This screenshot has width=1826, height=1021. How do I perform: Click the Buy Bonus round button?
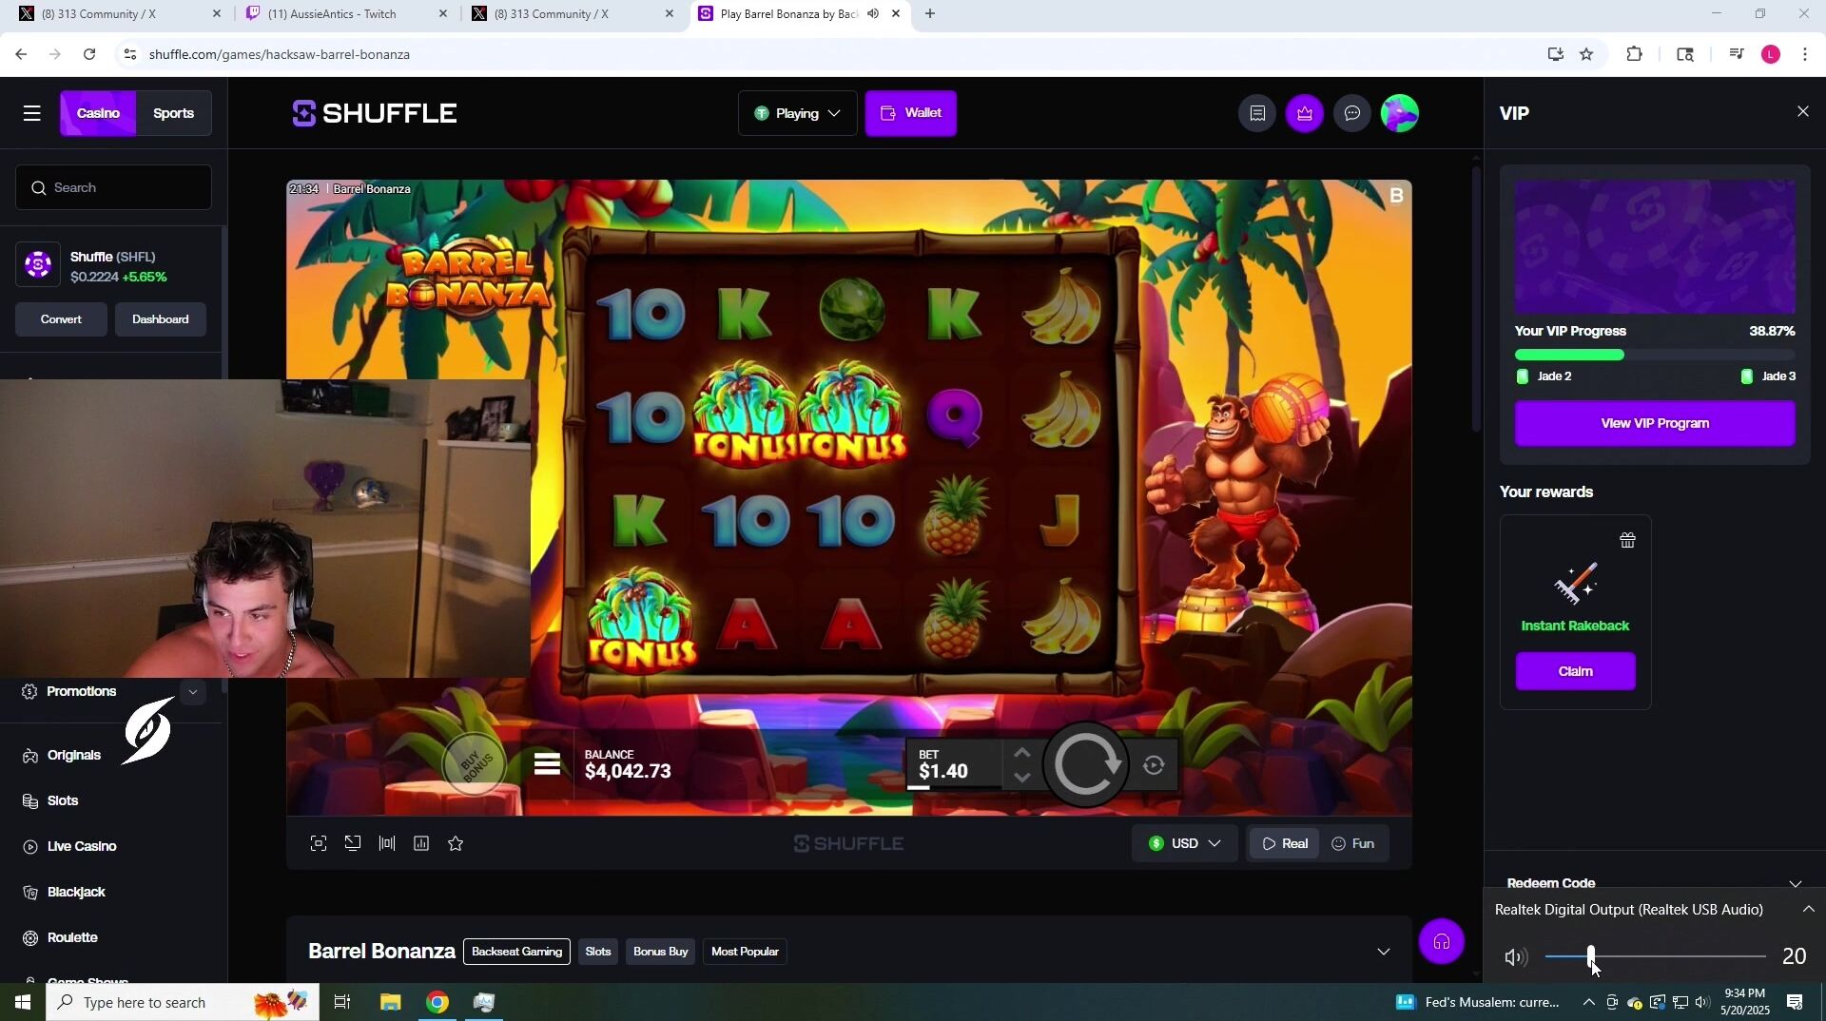474,764
